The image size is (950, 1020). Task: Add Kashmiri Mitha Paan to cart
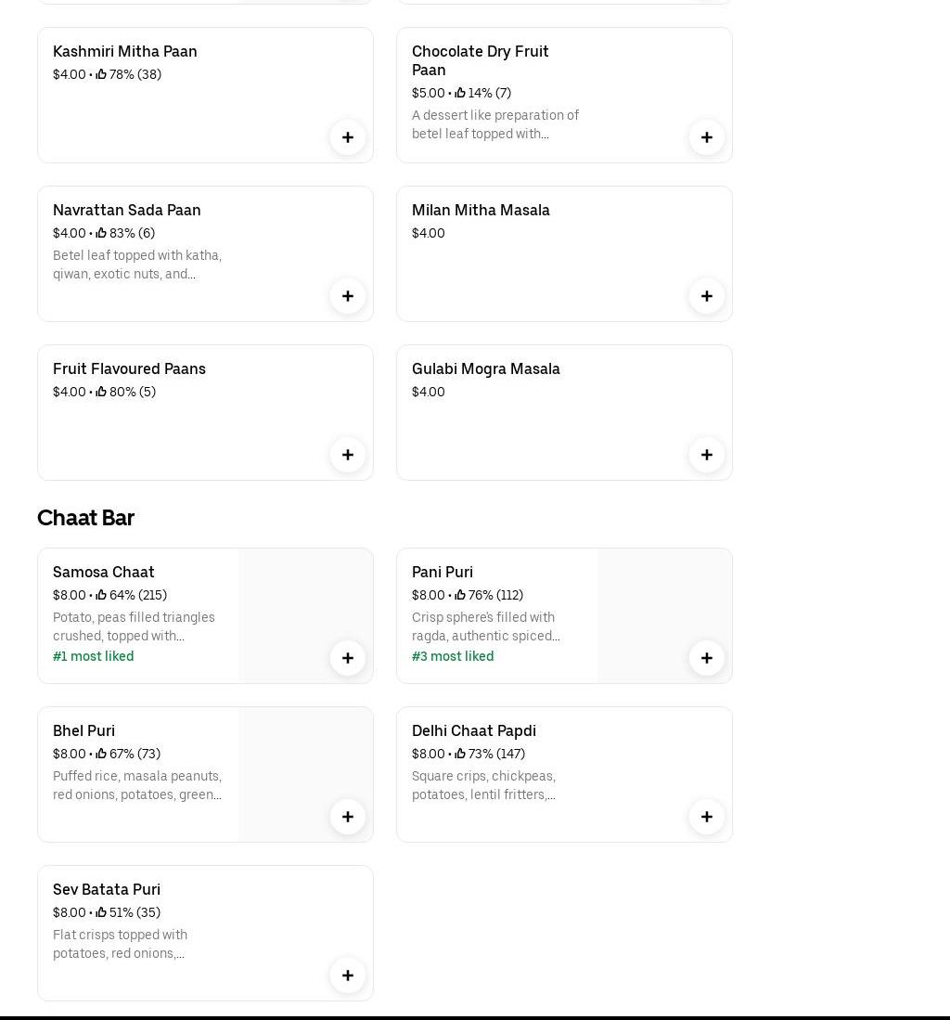pyautogui.click(x=347, y=137)
